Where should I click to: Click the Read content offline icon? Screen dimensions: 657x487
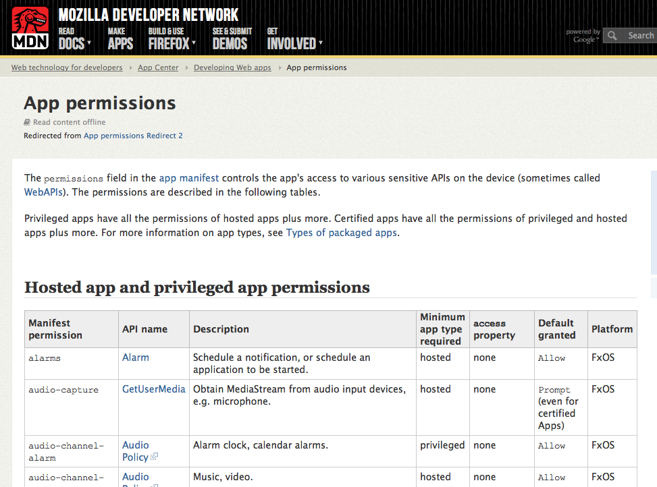pyautogui.click(x=27, y=122)
